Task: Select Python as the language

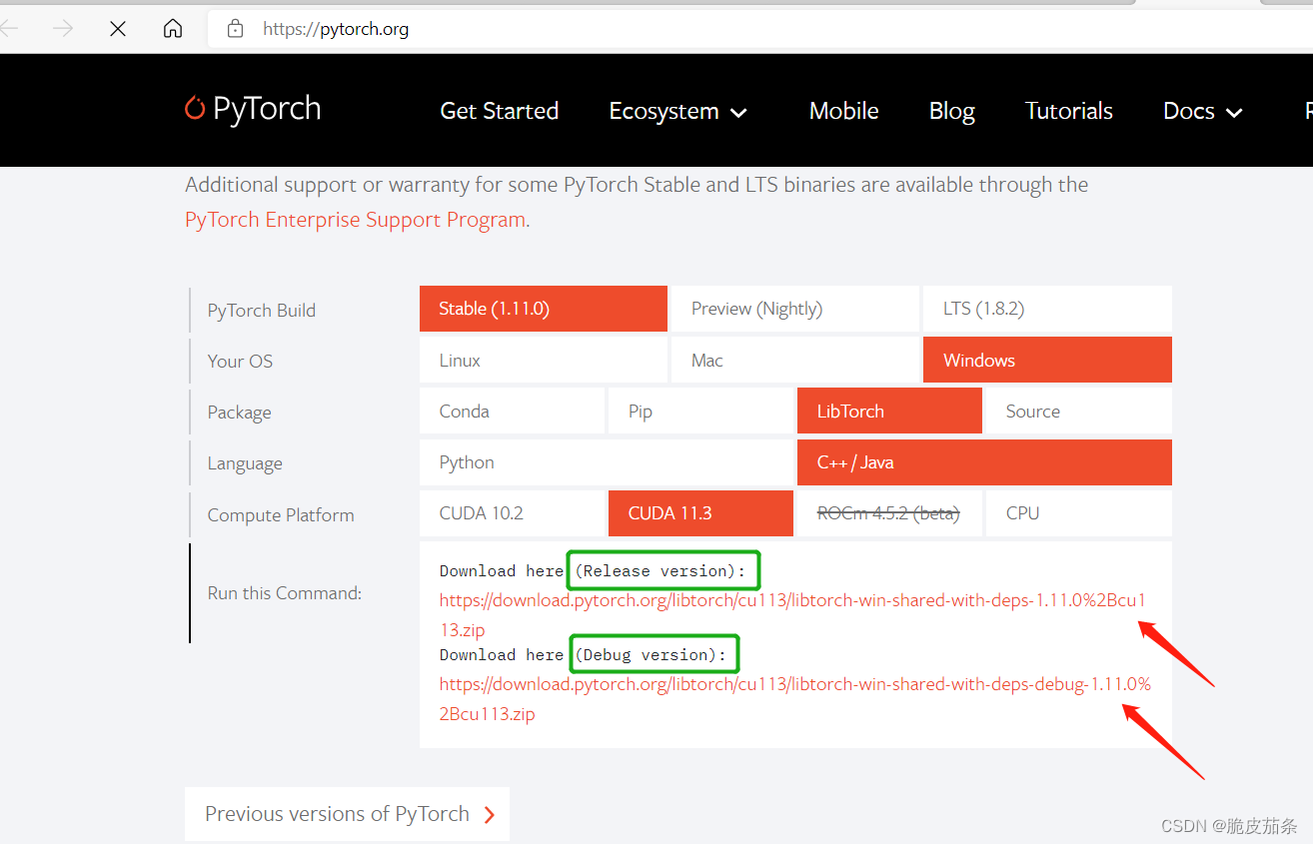Action: pos(607,462)
